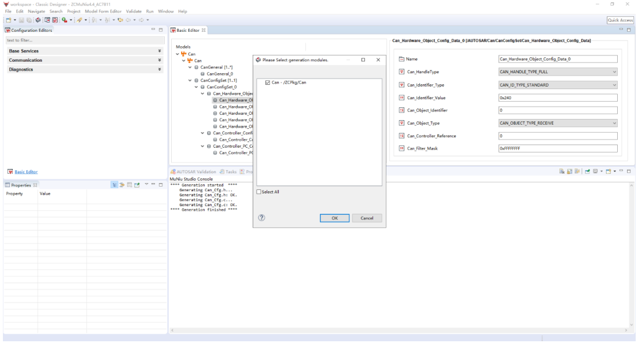Minimize the Configuration Editors panel

coord(153,30)
